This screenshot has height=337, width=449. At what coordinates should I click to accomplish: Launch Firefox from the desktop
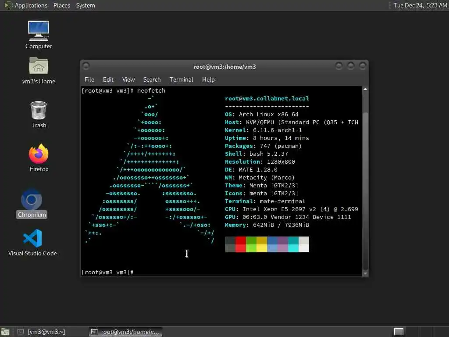(39, 158)
